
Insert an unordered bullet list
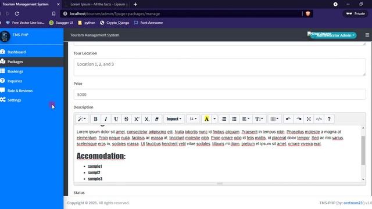click(x=234, y=119)
